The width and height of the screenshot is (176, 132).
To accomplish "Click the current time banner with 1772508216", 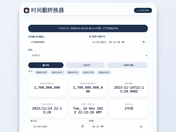I will click(88, 28).
